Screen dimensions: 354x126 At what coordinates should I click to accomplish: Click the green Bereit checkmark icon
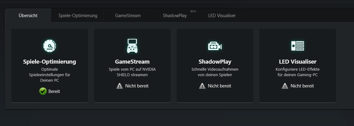[43, 91]
